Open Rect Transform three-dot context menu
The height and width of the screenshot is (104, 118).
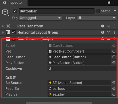click(x=114, y=26)
